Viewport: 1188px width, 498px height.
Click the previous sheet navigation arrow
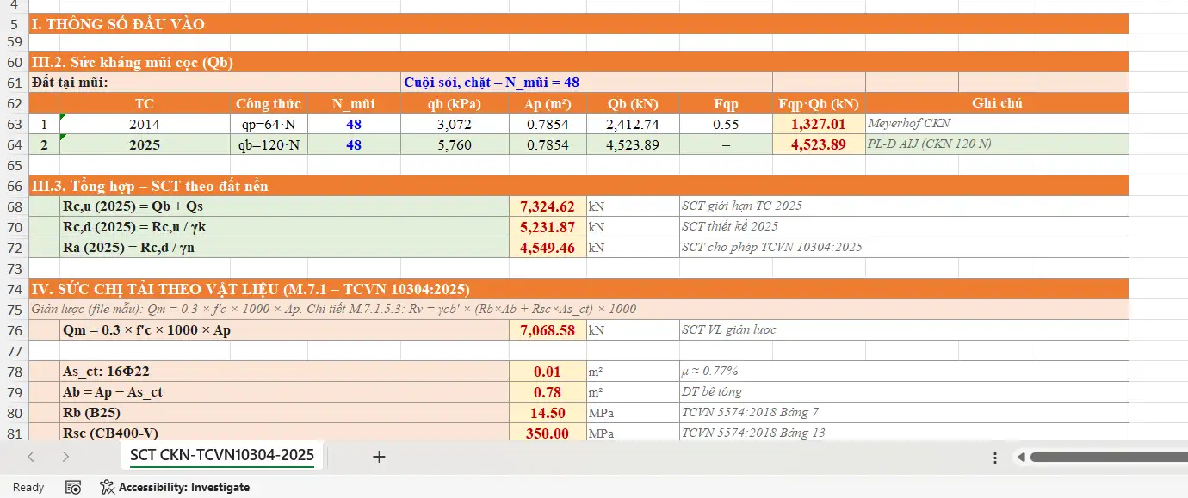[x=31, y=457]
